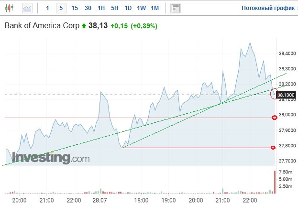The width and height of the screenshot is (298, 205).
Task: Click the (+0,39%) percent change
Action: click(144, 26)
